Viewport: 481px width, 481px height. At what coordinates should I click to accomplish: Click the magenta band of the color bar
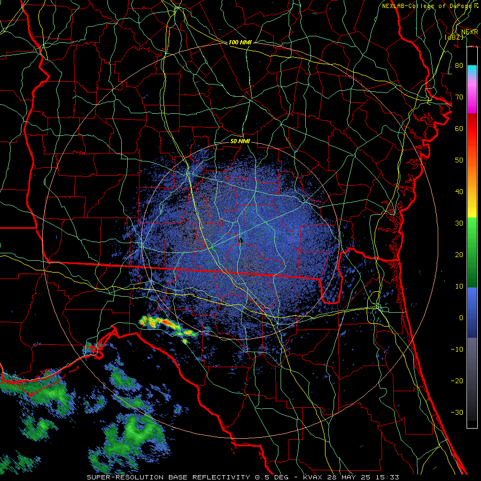[x=472, y=98]
